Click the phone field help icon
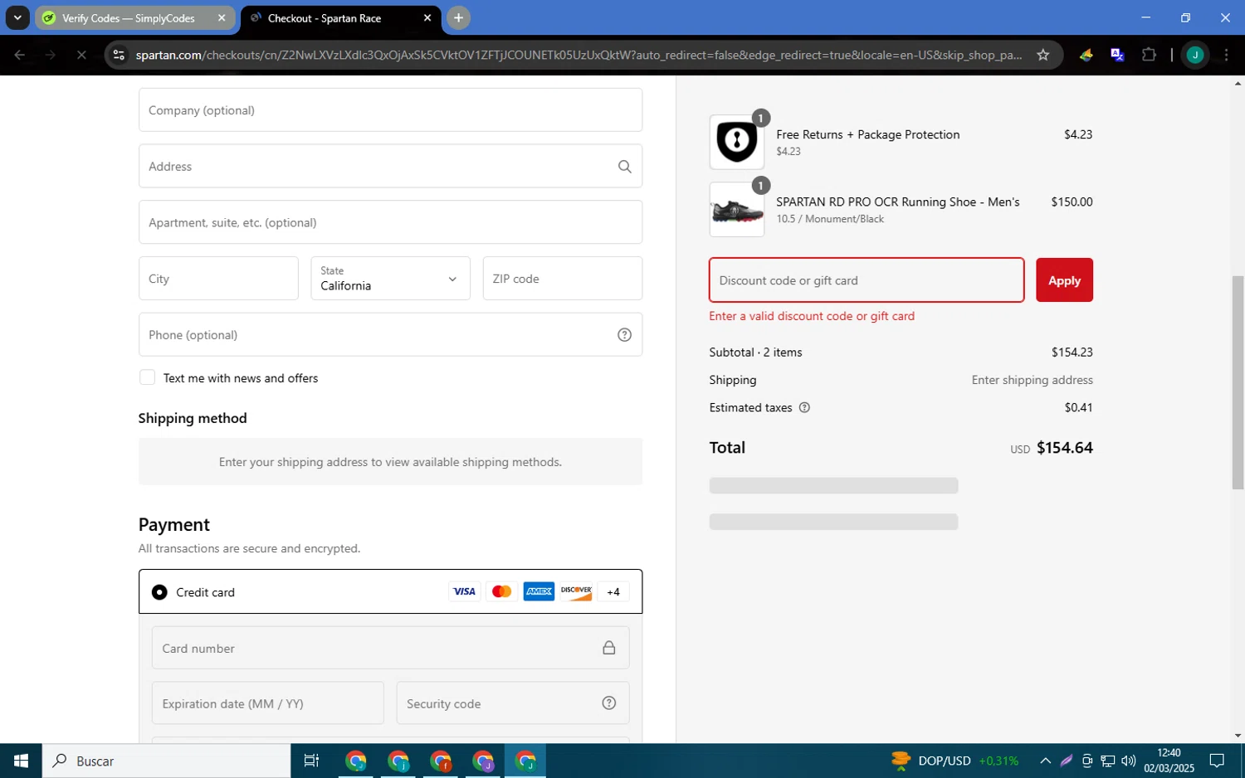Viewport: 1245px width, 778px height. click(624, 335)
